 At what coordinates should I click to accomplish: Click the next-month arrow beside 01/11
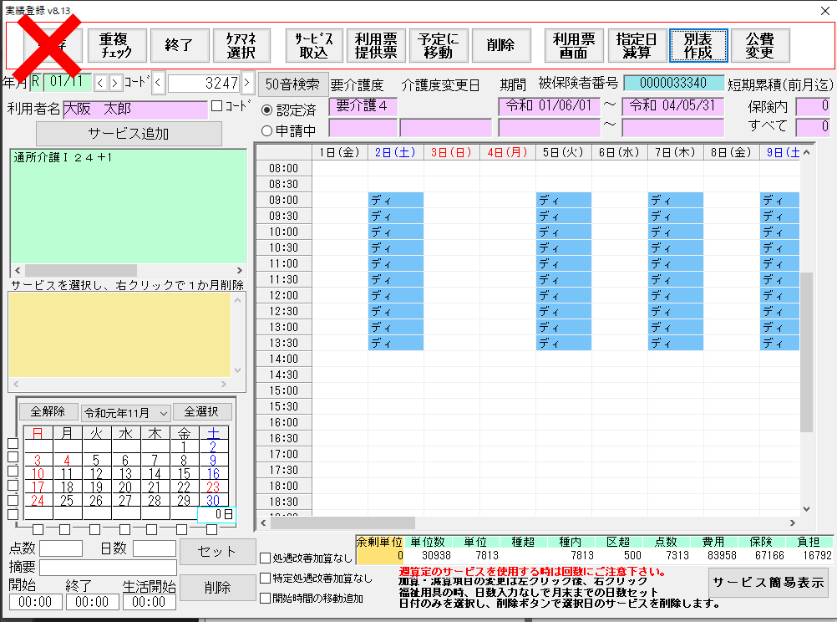click(115, 83)
